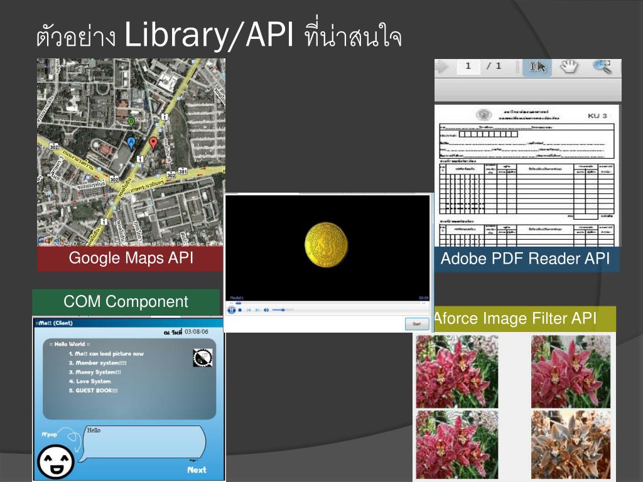This screenshot has width=643, height=482.
Task: Click the COM Component label
Action: [126, 302]
